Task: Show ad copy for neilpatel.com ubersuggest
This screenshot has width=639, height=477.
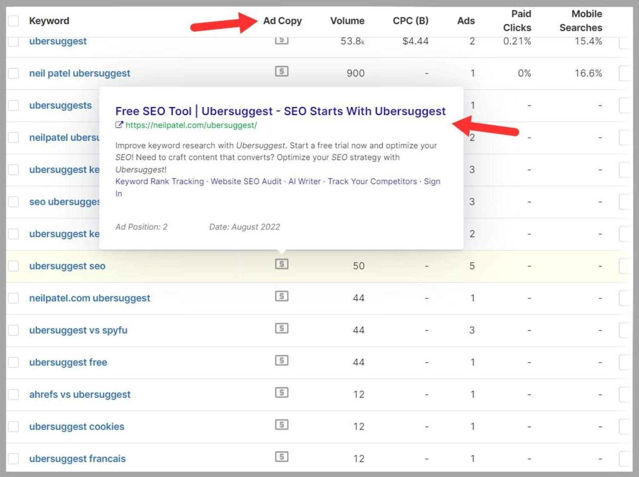Action: [x=282, y=296]
